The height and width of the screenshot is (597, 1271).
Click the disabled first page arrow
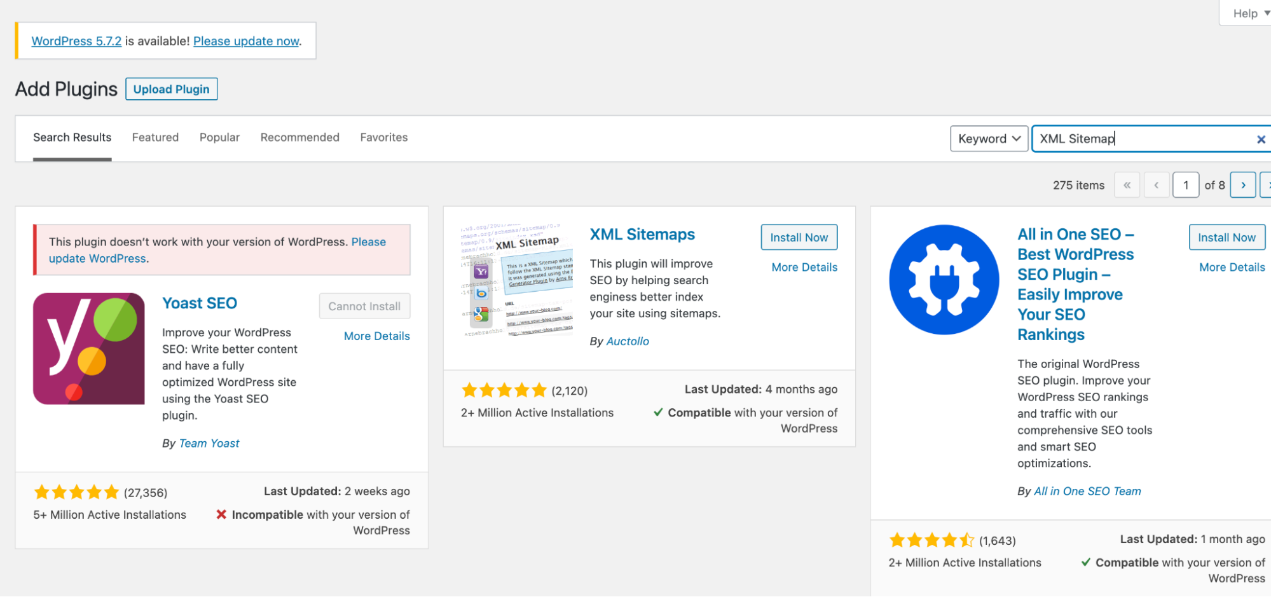tap(1127, 185)
